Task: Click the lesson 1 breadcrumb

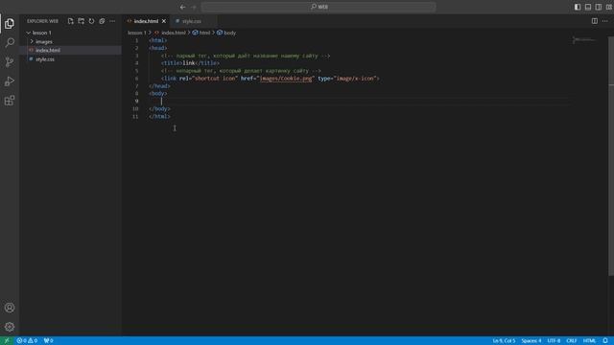Action: pos(136,33)
